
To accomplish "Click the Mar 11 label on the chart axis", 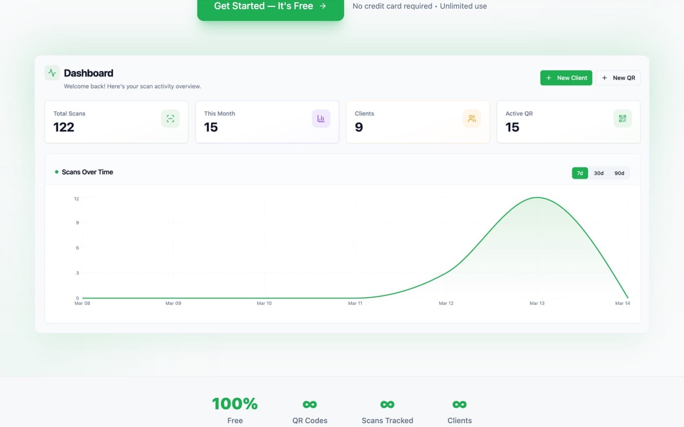I will (x=355, y=304).
